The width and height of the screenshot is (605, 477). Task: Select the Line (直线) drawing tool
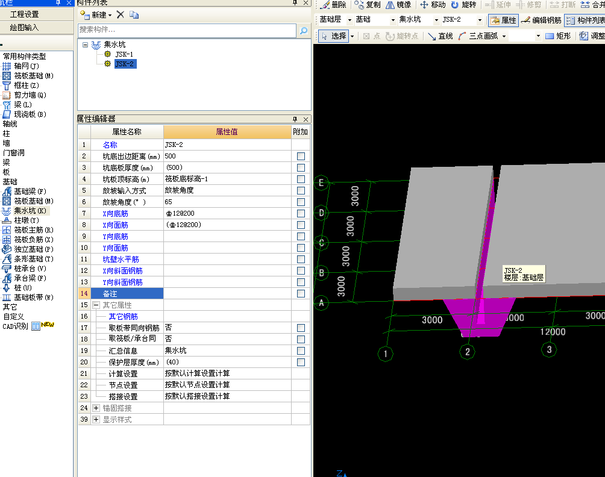coord(440,36)
